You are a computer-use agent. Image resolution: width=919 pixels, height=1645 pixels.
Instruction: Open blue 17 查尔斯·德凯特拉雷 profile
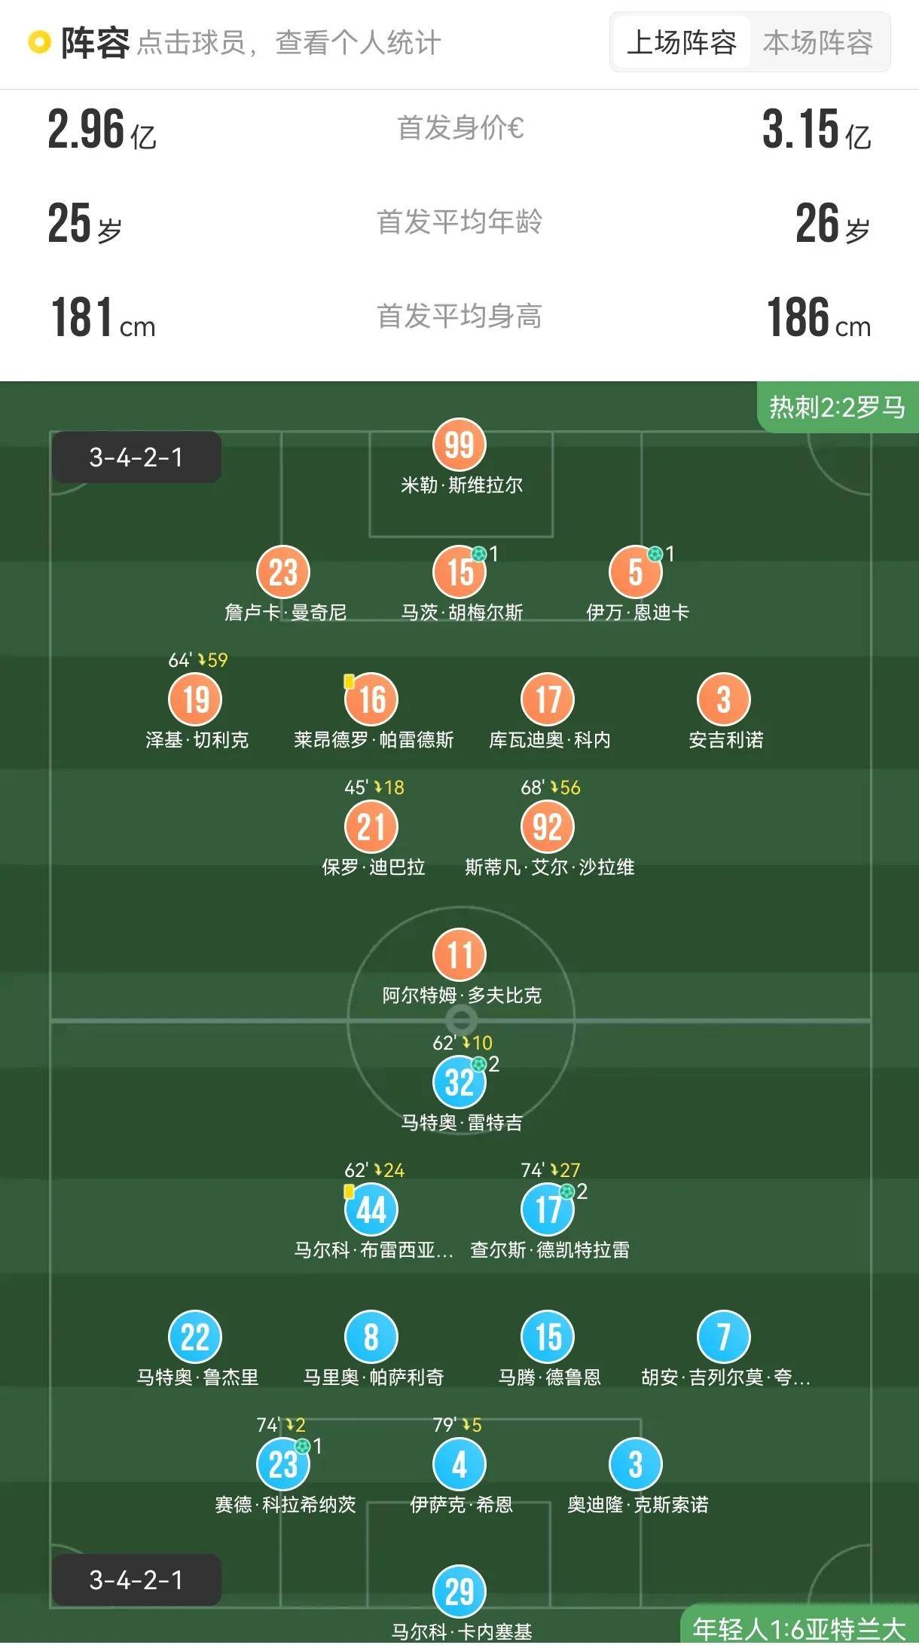(548, 1209)
